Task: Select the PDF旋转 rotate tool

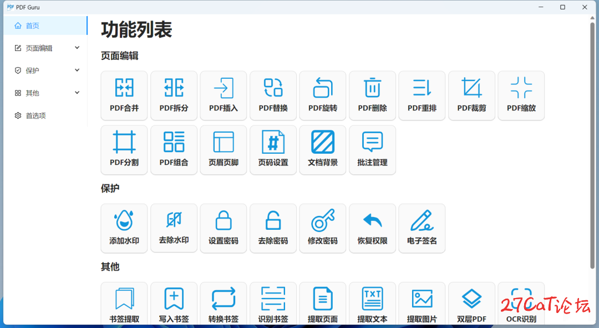Action: [323, 95]
